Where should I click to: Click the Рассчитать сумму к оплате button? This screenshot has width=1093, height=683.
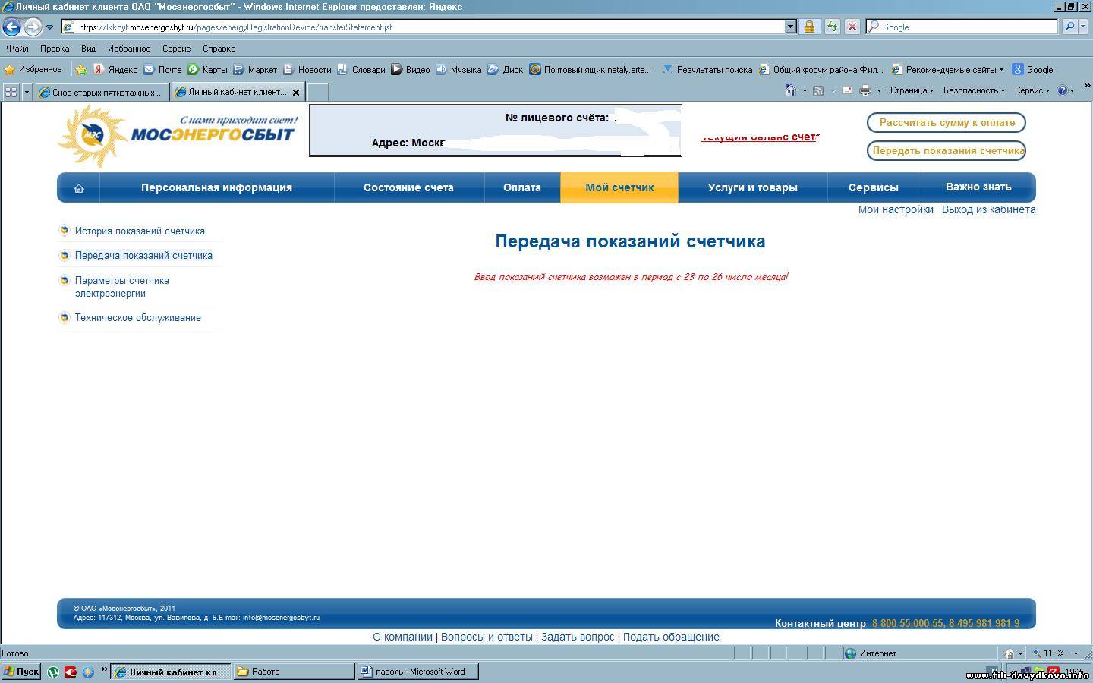[x=947, y=122]
